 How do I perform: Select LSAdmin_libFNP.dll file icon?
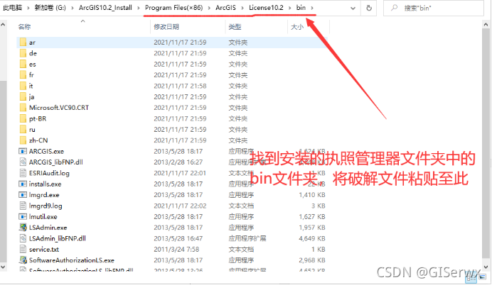tap(23, 238)
